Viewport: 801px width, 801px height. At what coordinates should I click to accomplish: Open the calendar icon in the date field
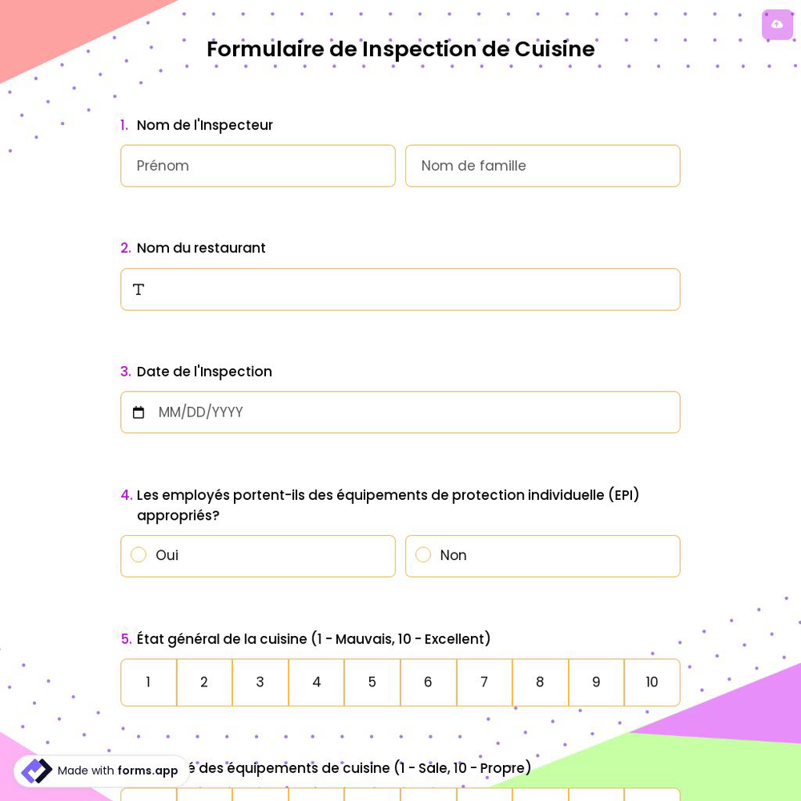(139, 412)
